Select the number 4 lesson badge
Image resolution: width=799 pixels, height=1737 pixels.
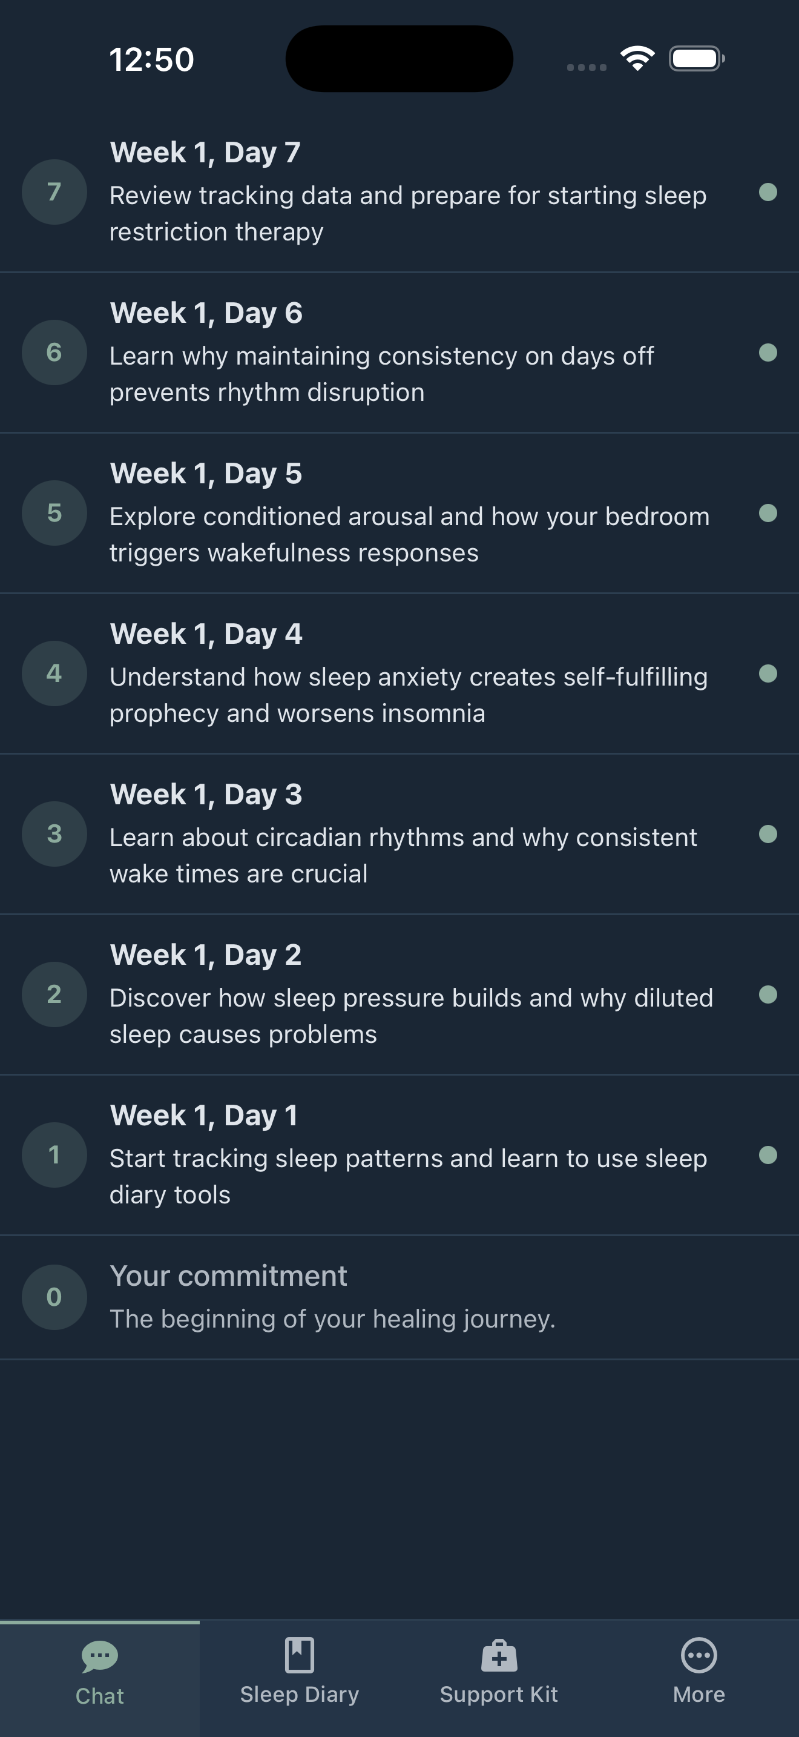54,673
